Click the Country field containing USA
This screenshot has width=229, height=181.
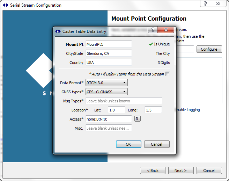(109, 62)
